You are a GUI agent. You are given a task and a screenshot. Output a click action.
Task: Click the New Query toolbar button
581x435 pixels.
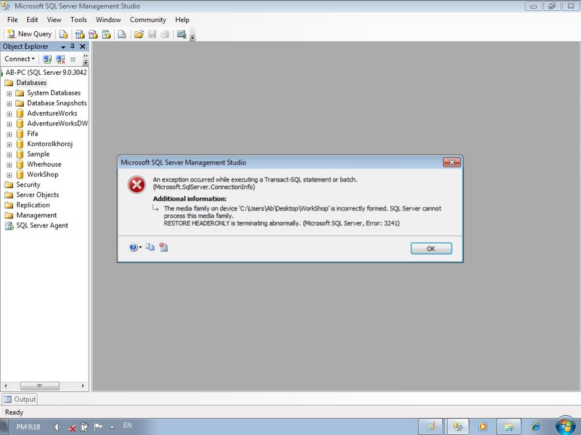(x=29, y=34)
